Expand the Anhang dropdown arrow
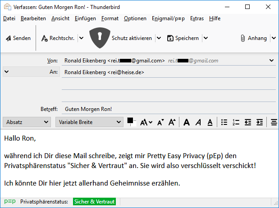 [x=274, y=38]
